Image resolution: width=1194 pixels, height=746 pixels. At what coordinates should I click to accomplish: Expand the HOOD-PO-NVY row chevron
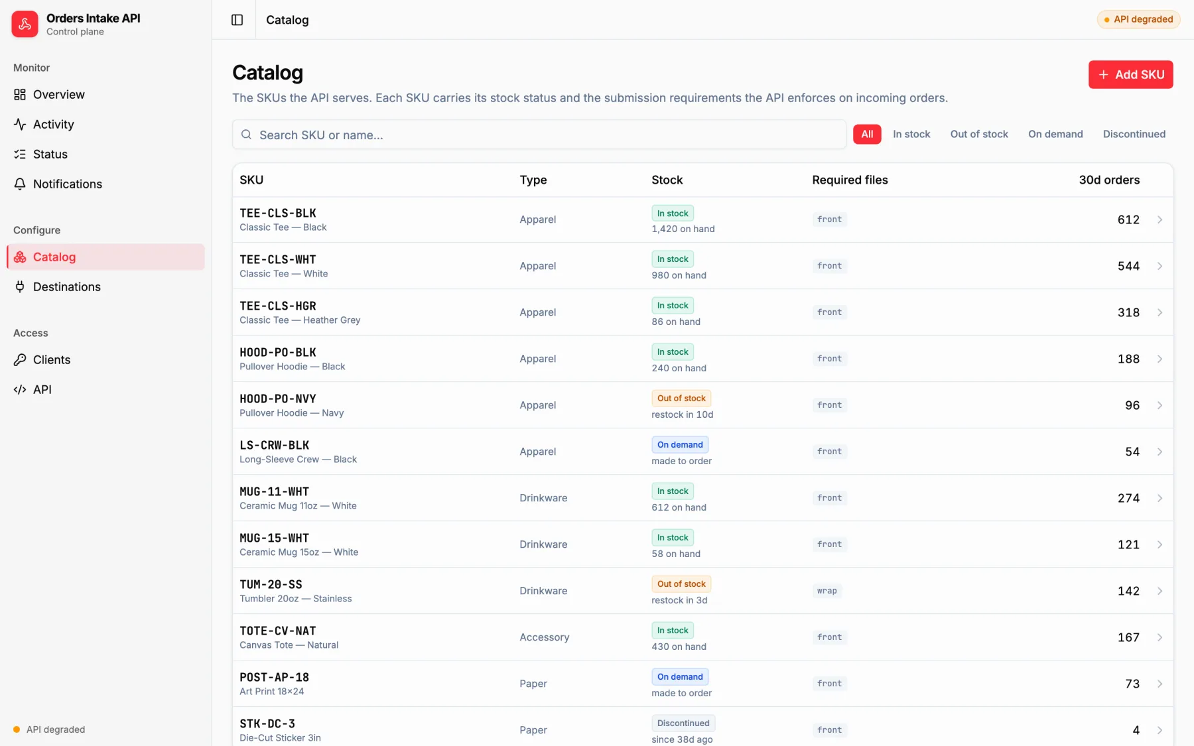pos(1160,405)
